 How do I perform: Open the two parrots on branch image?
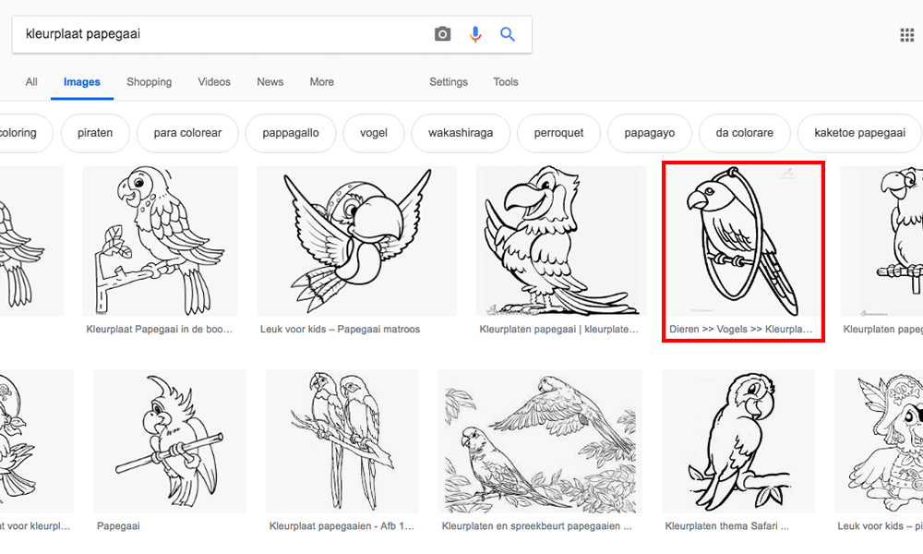tap(342, 441)
